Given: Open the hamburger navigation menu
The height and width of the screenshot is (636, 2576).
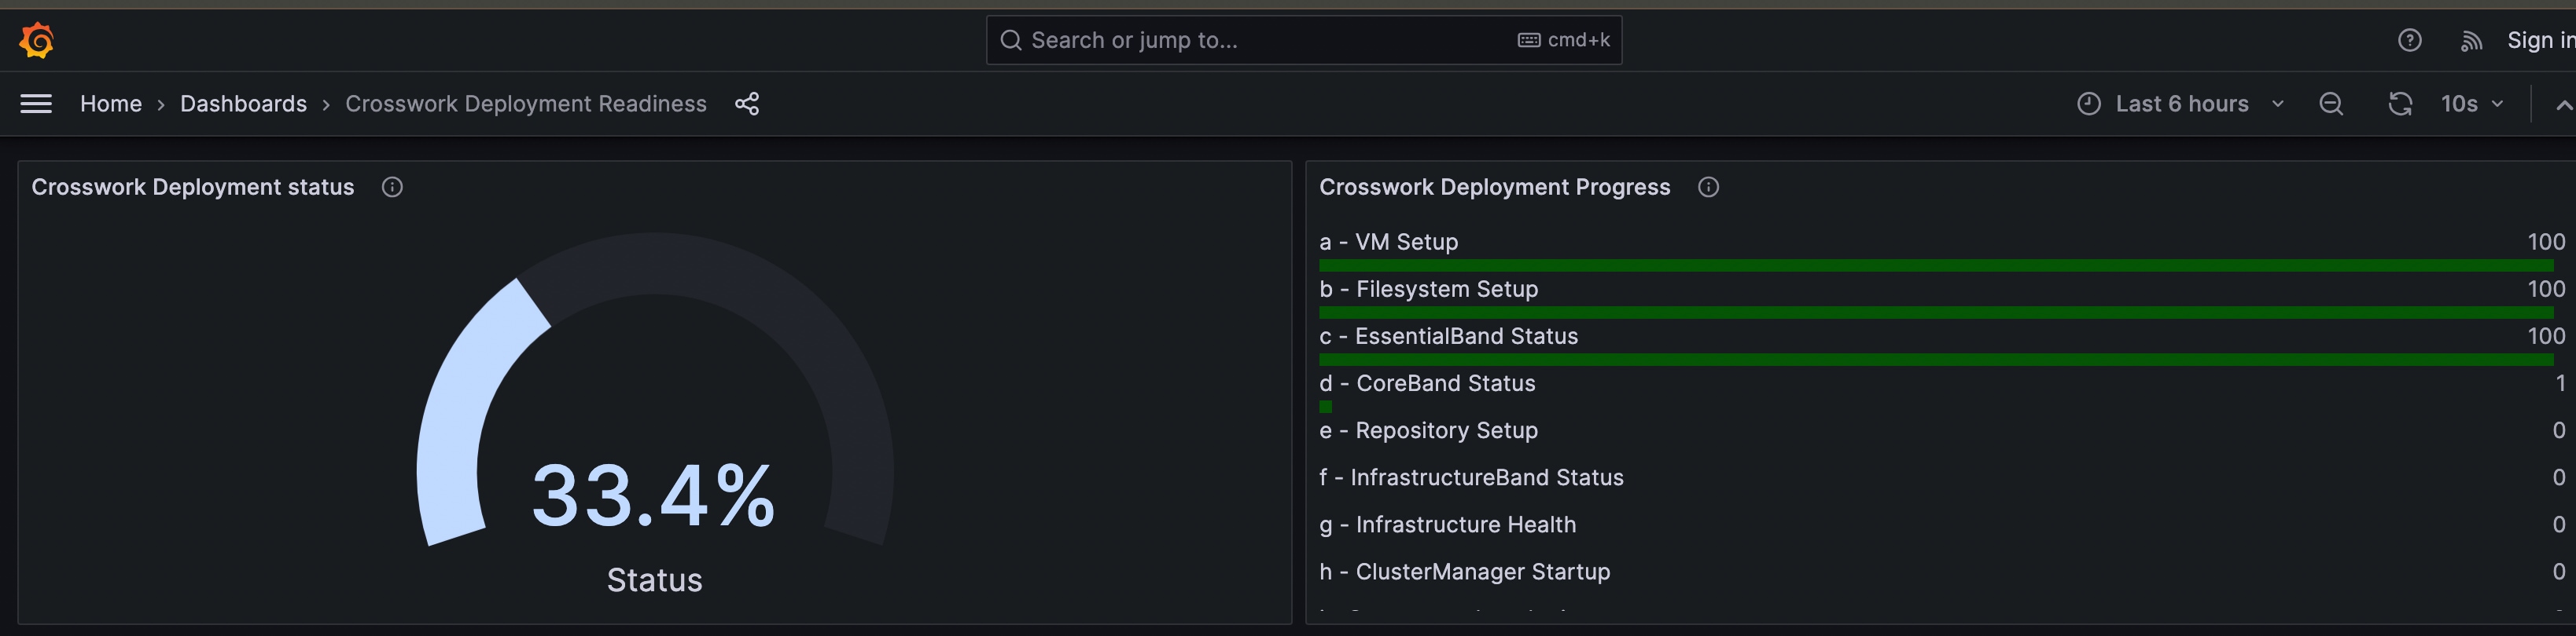Looking at the screenshot, I should 36,104.
